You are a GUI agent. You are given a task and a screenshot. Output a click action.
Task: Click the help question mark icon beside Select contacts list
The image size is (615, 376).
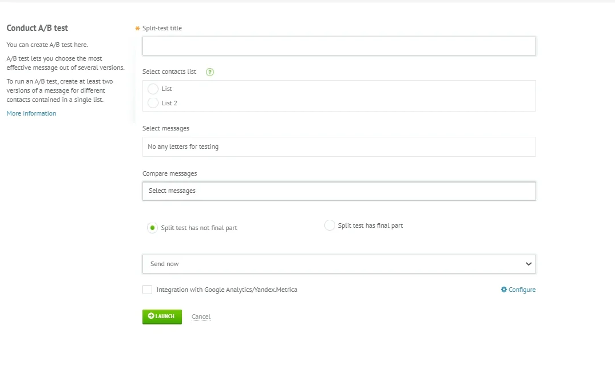(x=210, y=72)
